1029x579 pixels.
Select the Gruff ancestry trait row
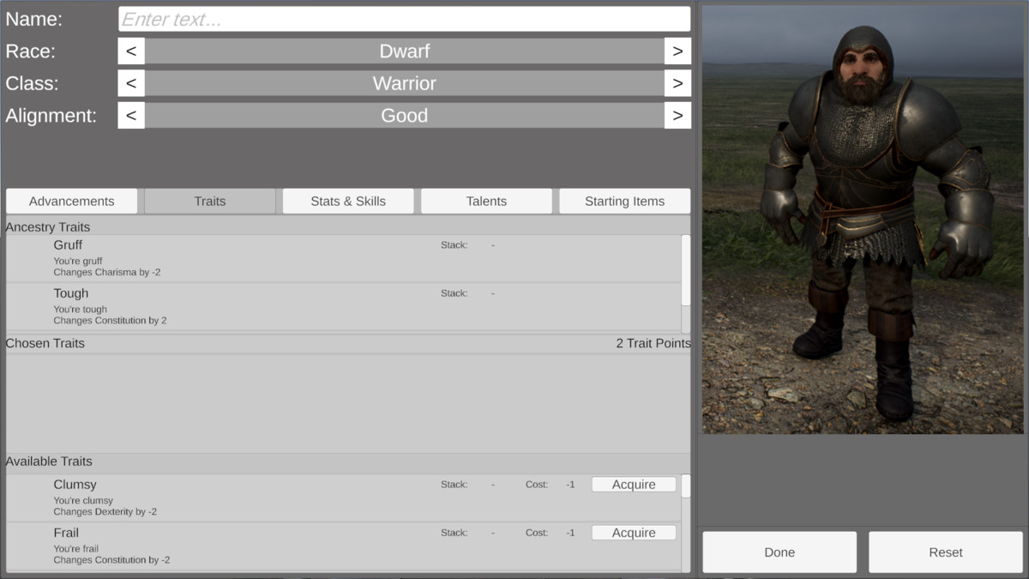(343, 258)
